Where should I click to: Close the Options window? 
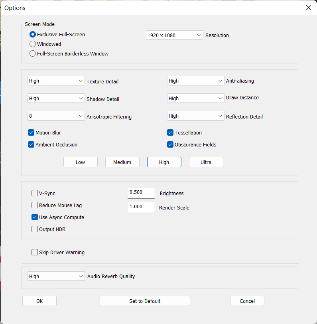[x=309, y=8]
